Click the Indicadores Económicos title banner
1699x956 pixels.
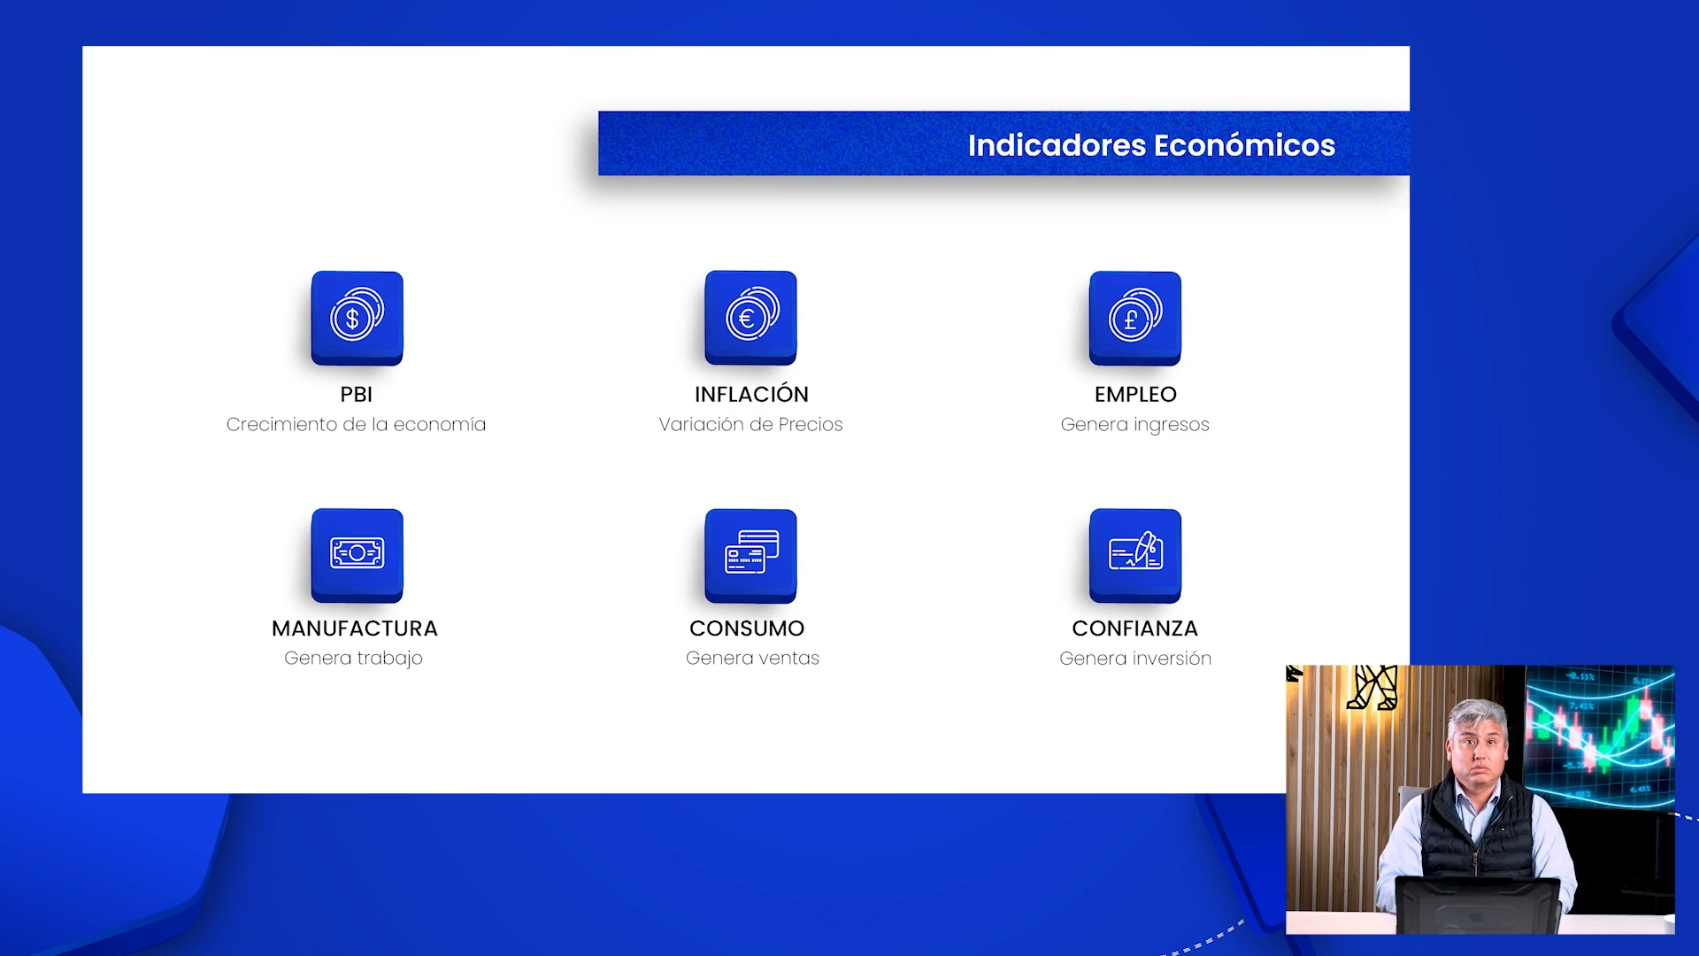[1150, 144]
